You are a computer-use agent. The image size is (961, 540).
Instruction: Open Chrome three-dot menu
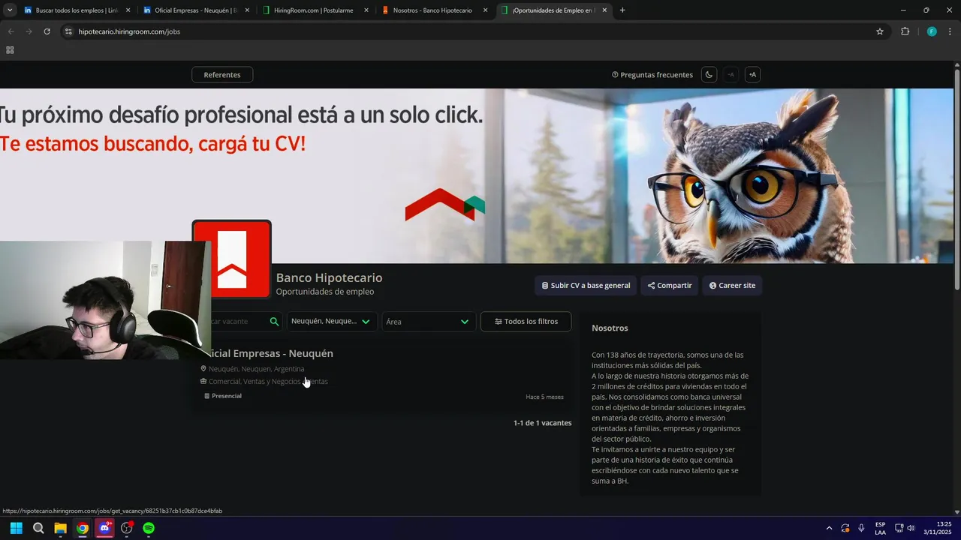[x=950, y=31]
